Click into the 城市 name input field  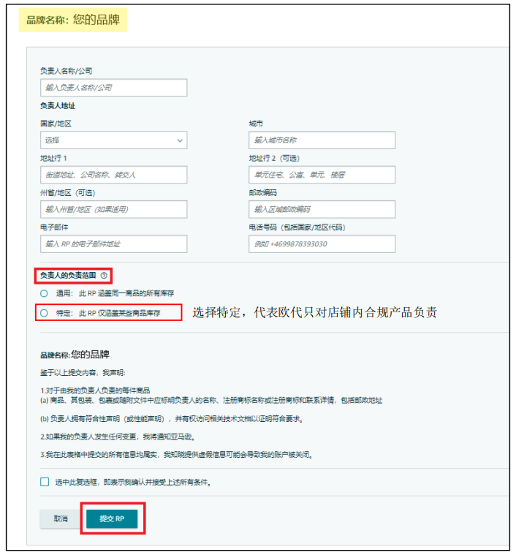322,140
